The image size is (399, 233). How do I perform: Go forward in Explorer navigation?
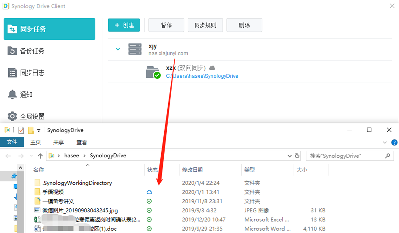pyautogui.click(x=21, y=156)
